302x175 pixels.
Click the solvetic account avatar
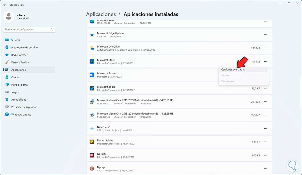(x=9, y=17)
